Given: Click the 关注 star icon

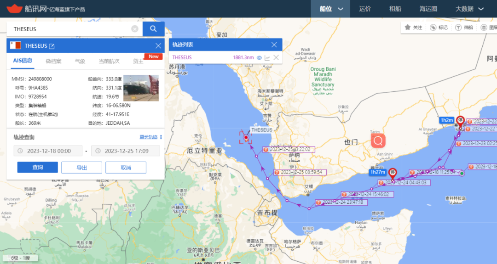Looking at the screenshot, I should pyautogui.click(x=408, y=28).
